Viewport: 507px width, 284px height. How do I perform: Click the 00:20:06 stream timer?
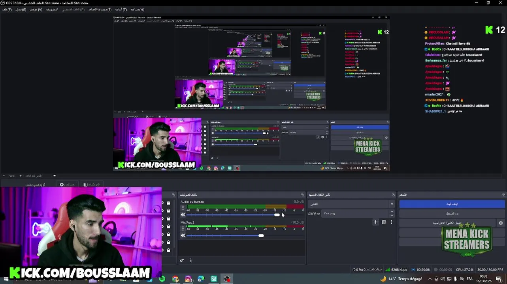click(x=420, y=270)
